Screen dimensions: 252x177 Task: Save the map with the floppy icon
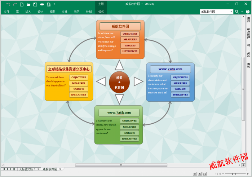coord(35,4)
